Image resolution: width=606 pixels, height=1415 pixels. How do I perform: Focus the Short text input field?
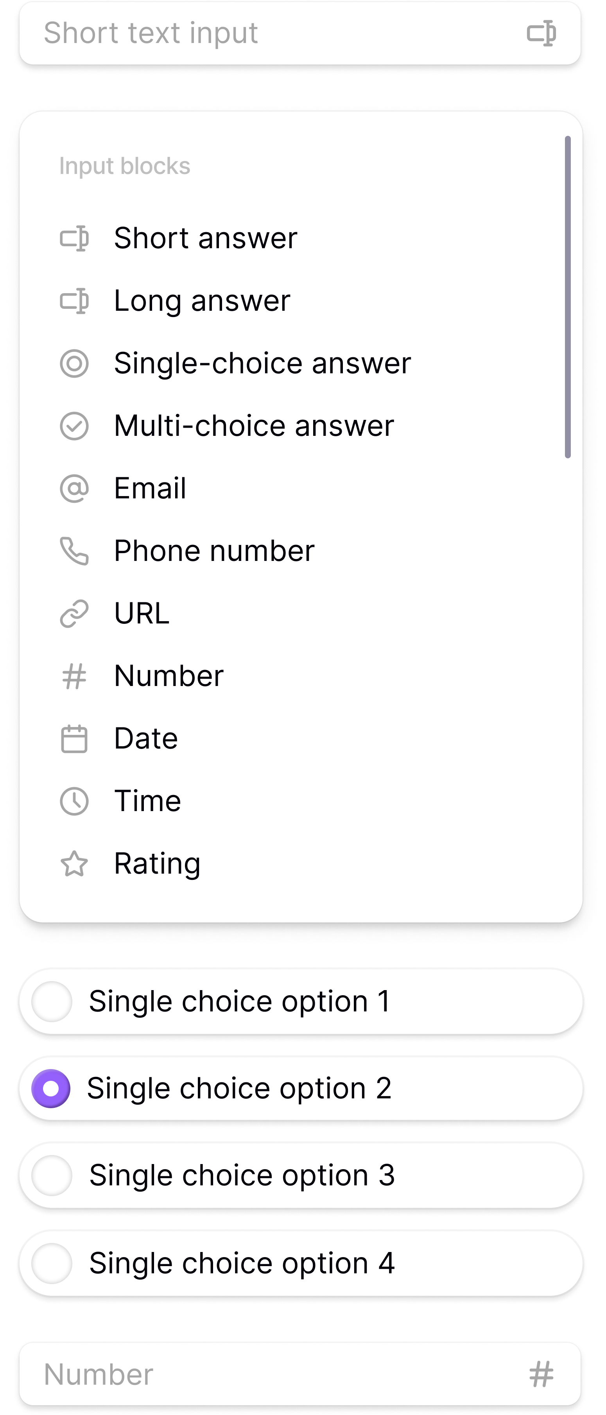click(x=275, y=33)
